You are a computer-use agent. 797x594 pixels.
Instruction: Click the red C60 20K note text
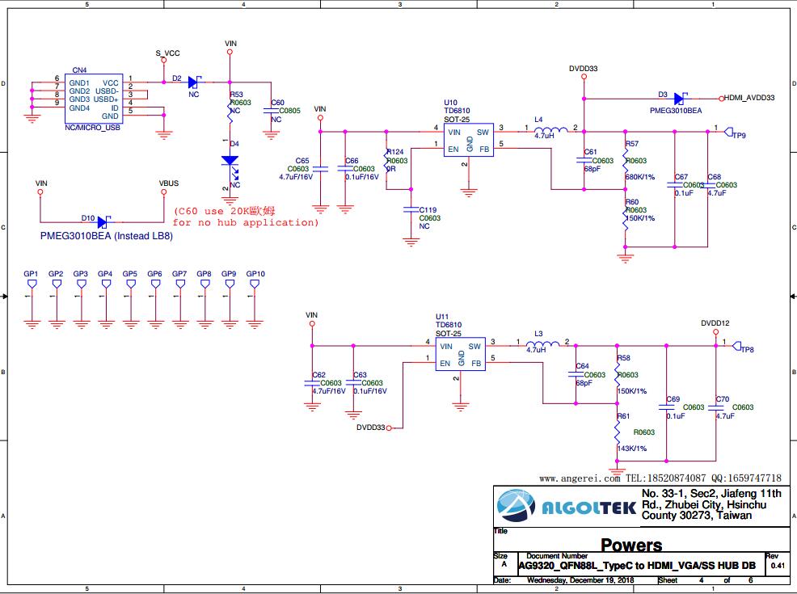tap(246, 217)
